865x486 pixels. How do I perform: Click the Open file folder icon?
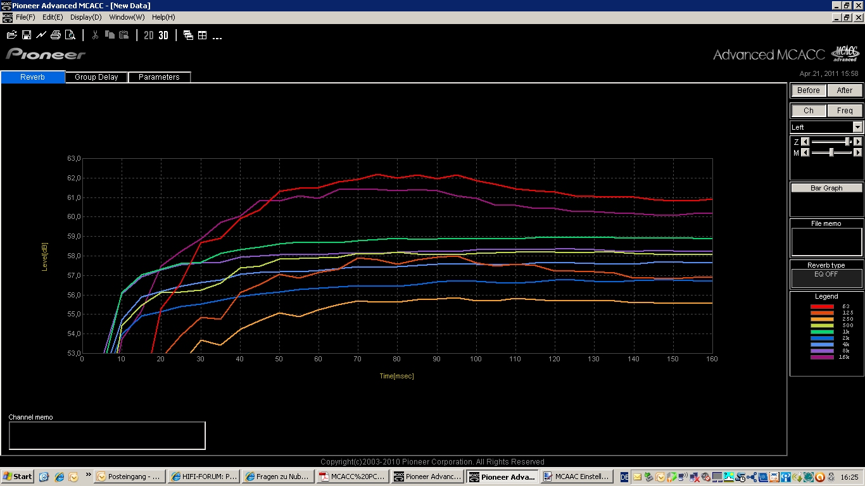pyautogui.click(x=11, y=35)
